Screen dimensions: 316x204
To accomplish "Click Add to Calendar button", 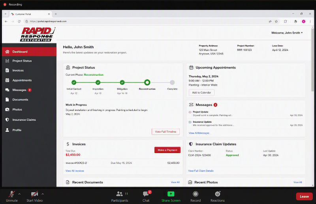I will click(x=201, y=93).
